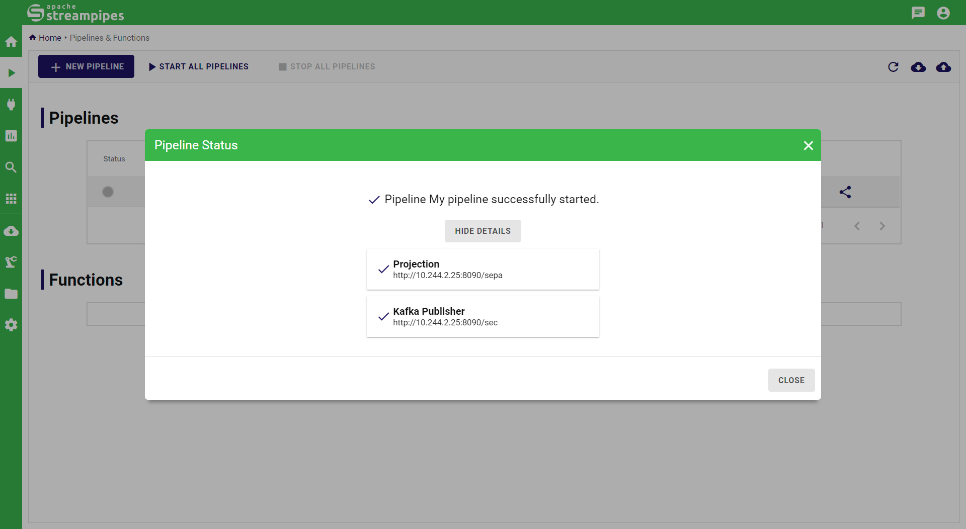Screen dimensions: 966x529
Task: Click the cloud upload icon in toolbar
Action: [x=943, y=67]
